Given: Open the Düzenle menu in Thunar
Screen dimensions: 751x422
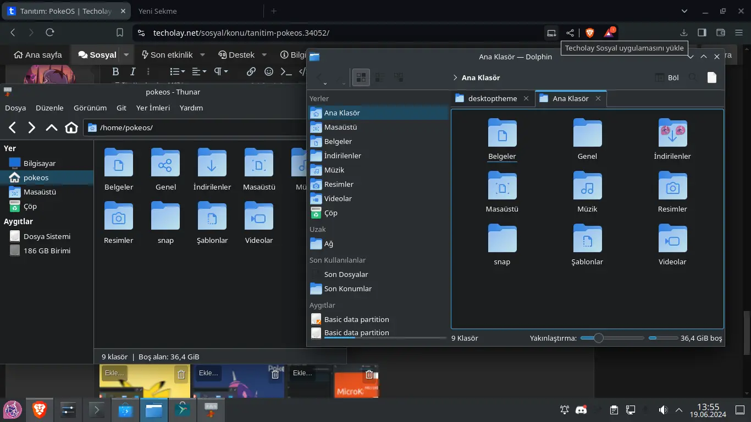Looking at the screenshot, I should [x=49, y=108].
